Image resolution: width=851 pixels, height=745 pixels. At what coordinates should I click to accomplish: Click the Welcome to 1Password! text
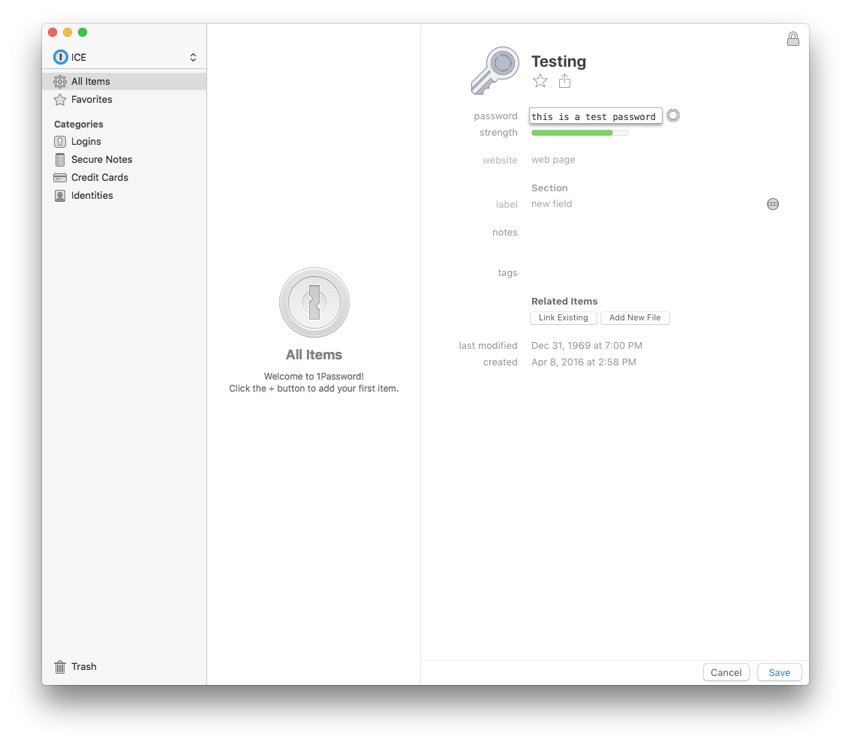click(314, 376)
